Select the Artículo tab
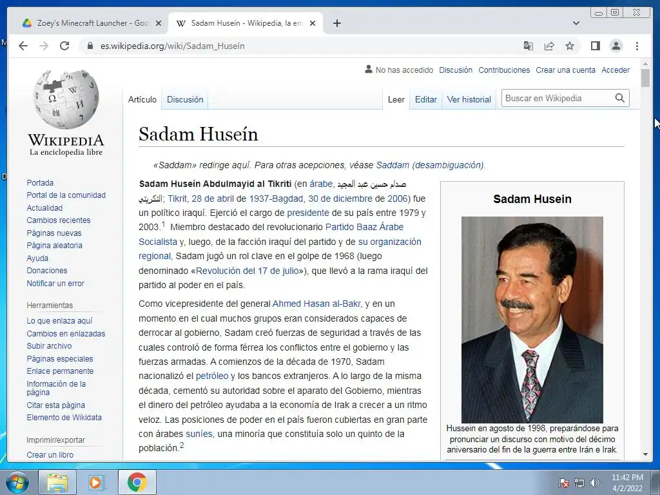The image size is (660, 495). [x=142, y=99]
